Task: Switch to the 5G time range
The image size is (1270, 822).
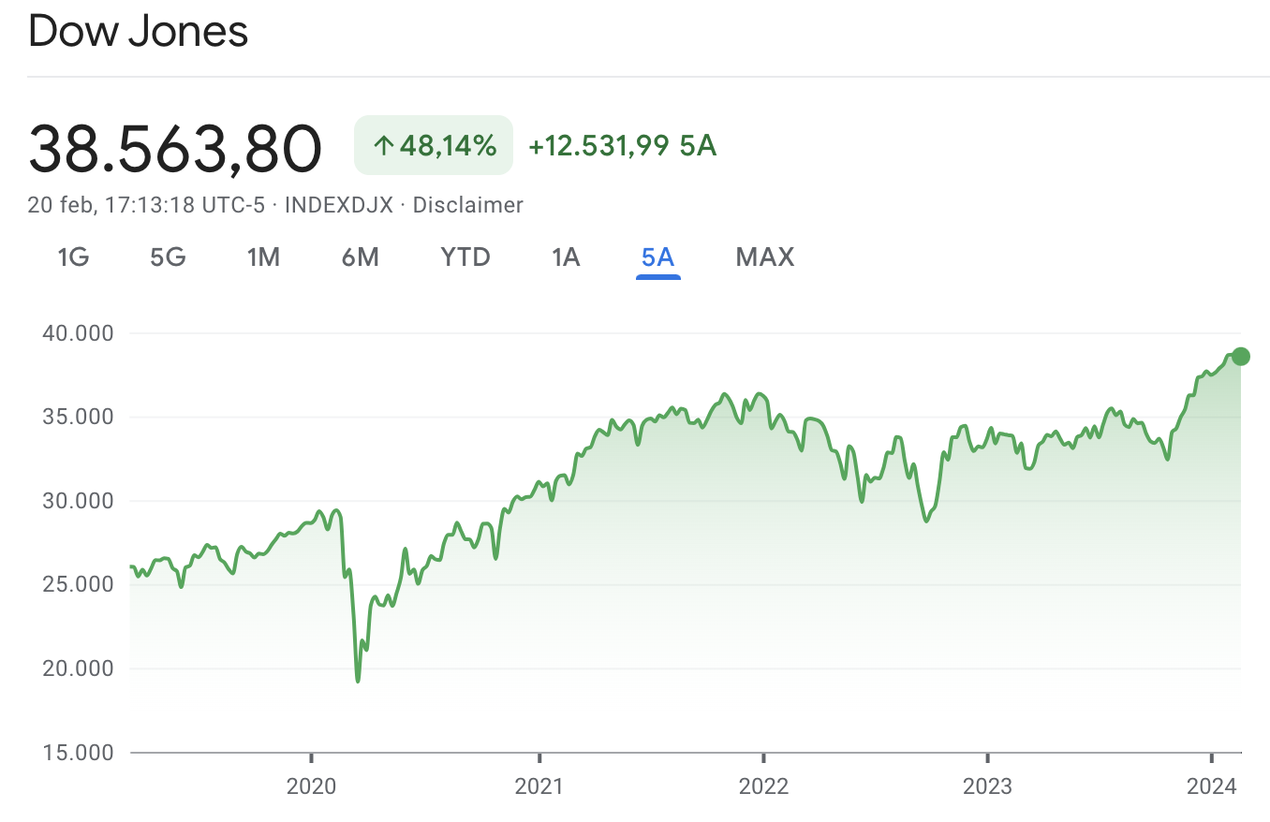Action: pos(168,257)
